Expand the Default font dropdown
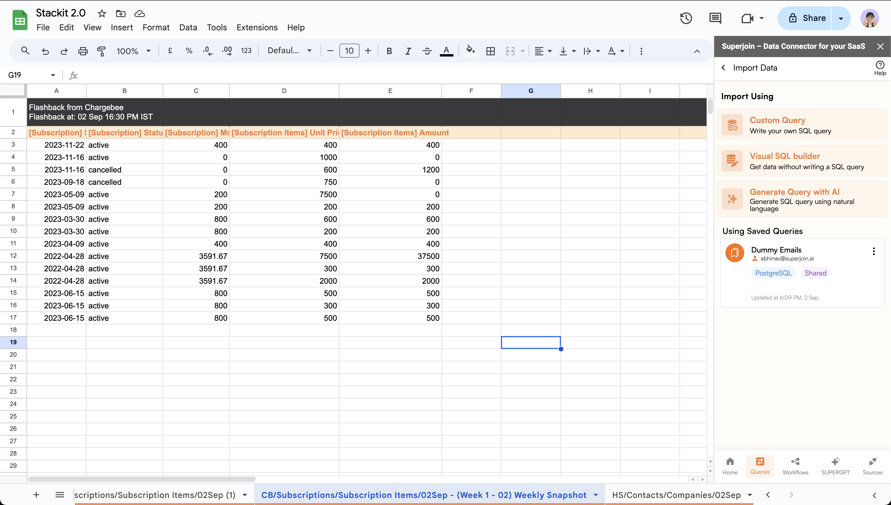The height and width of the screenshot is (505, 891). [x=289, y=51]
